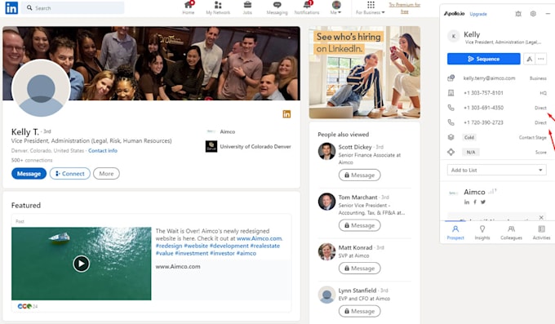This screenshot has width=555, height=324.
Task: Click HQ phone +1 303-757-8101
Action: [x=483, y=93]
